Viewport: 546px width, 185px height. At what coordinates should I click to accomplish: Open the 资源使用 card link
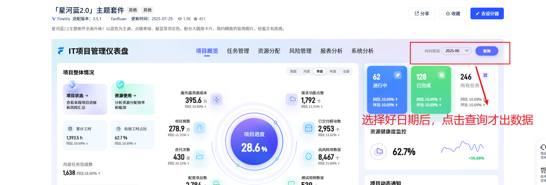[133, 99]
